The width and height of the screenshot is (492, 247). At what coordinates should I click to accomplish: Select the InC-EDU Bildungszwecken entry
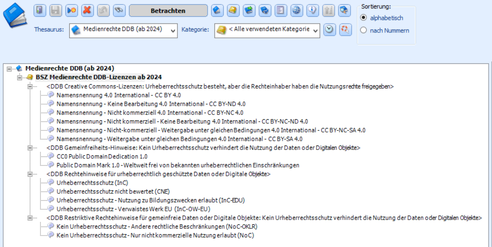[x=150, y=200]
